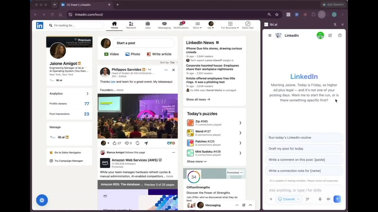
Task: Open Try Campaign Manager
Action: tap(66, 161)
